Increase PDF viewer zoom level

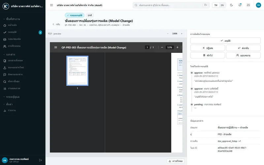pos(177,48)
